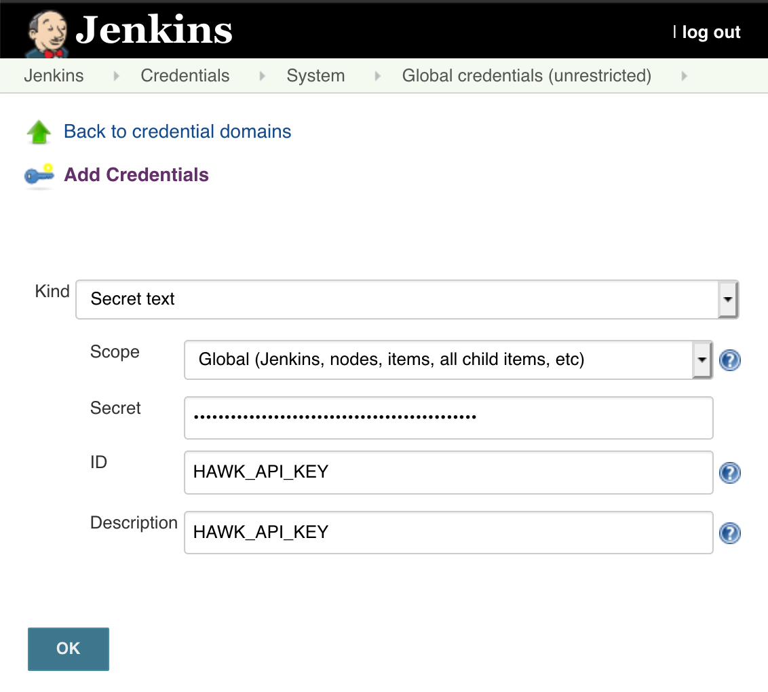Open Scope help via its question mark icon

pos(729,360)
